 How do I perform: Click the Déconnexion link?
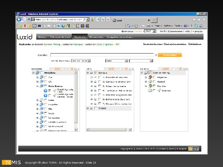(175, 31)
